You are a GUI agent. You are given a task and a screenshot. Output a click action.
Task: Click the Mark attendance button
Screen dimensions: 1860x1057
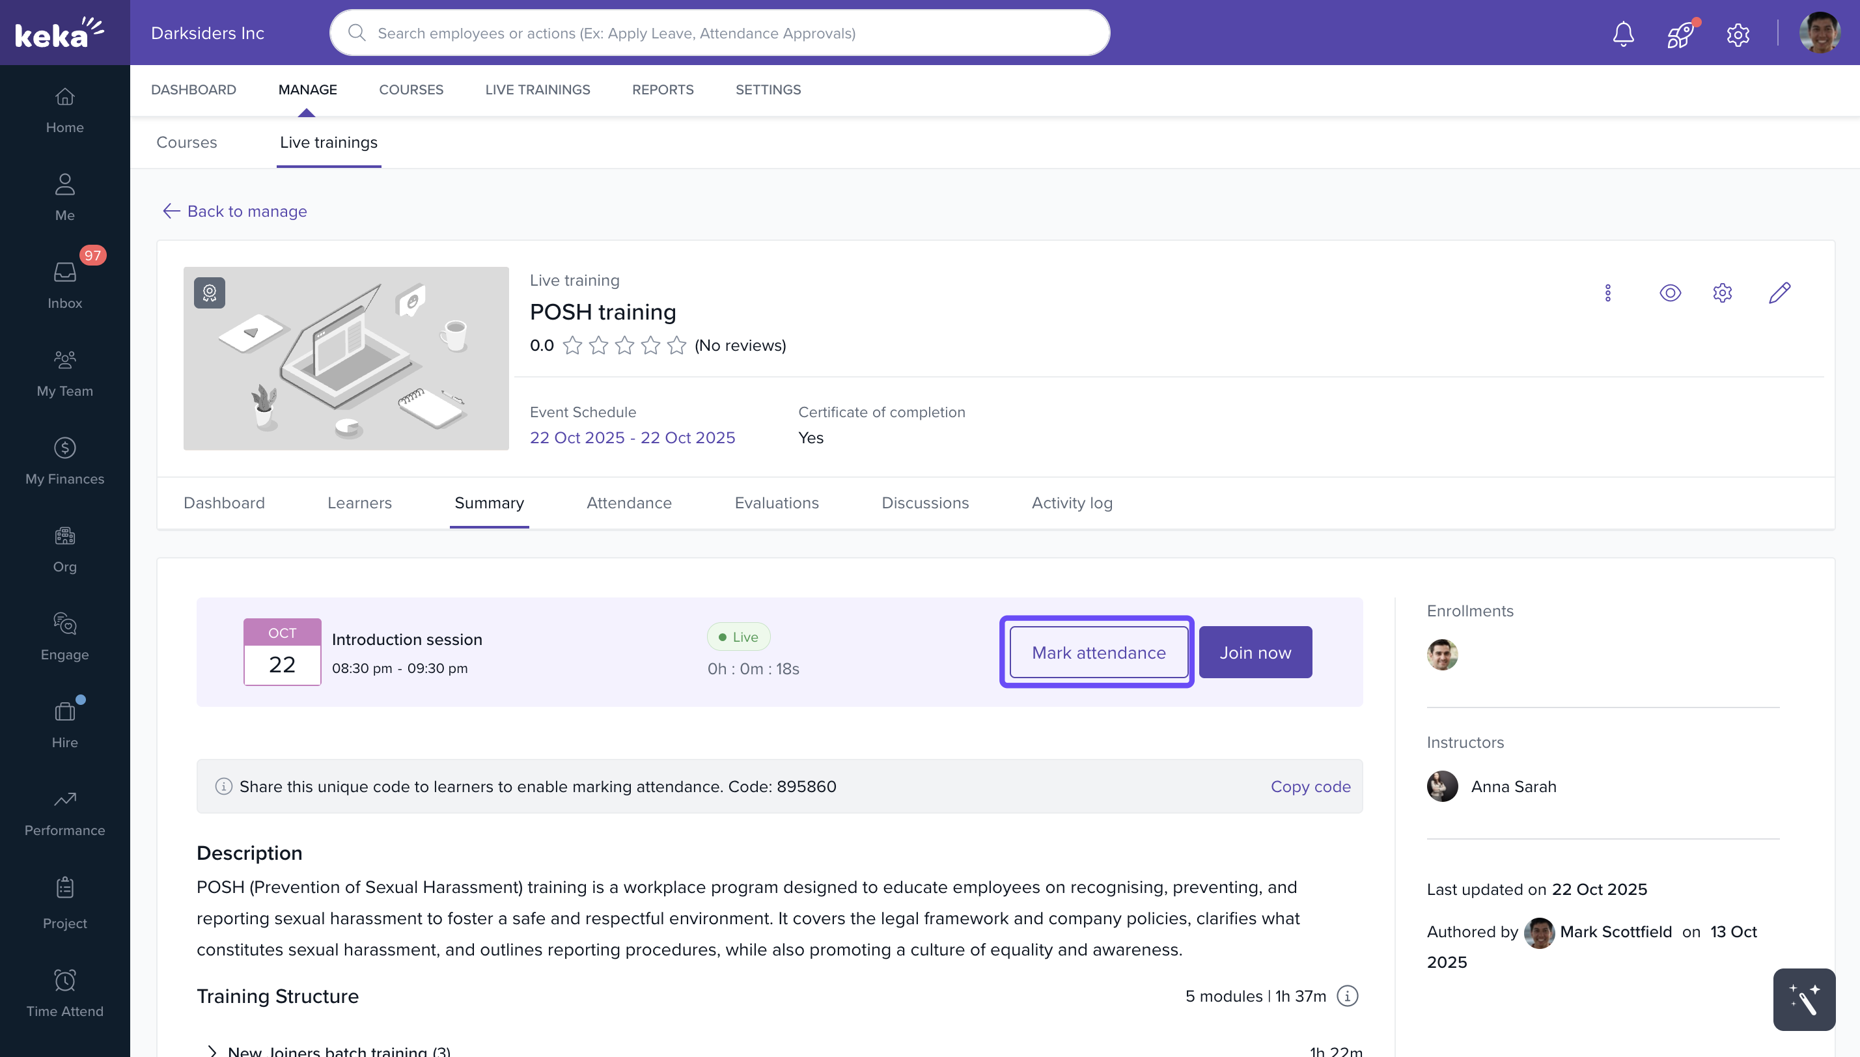(1098, 652)
